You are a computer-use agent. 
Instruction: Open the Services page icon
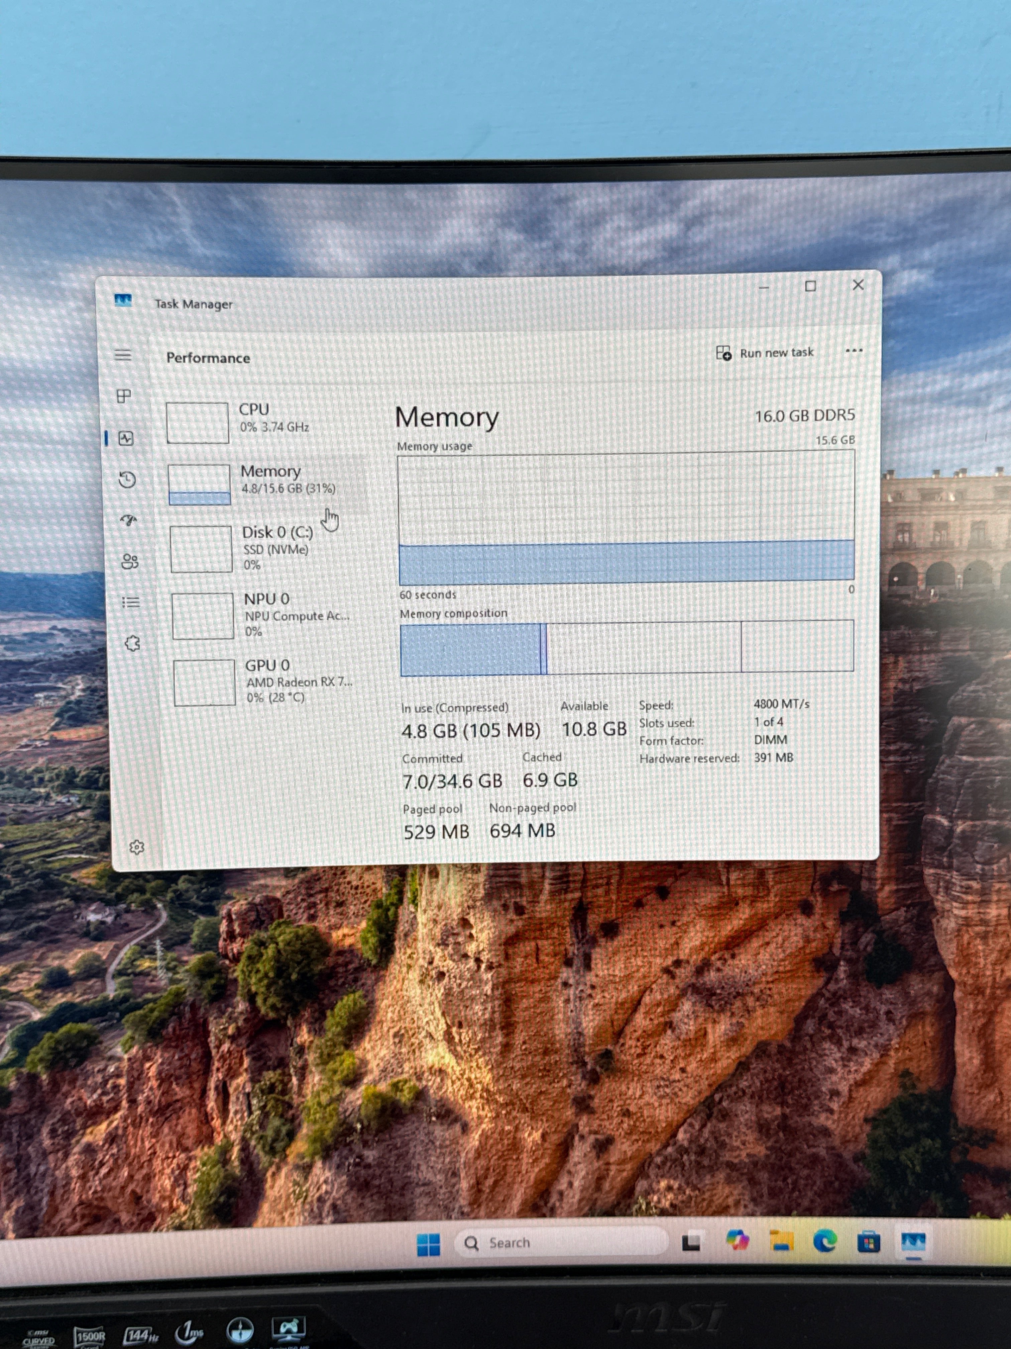tap(132, 643)
